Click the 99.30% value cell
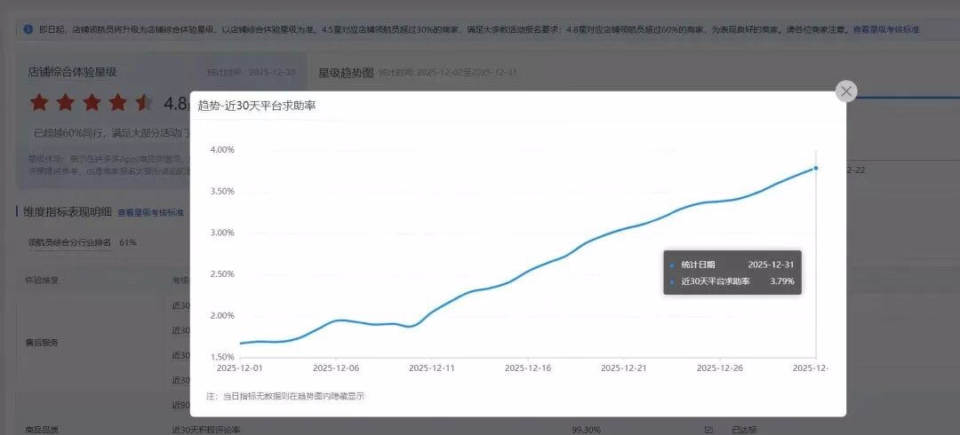The image size is (960, 435). click(x=586, y=430)
